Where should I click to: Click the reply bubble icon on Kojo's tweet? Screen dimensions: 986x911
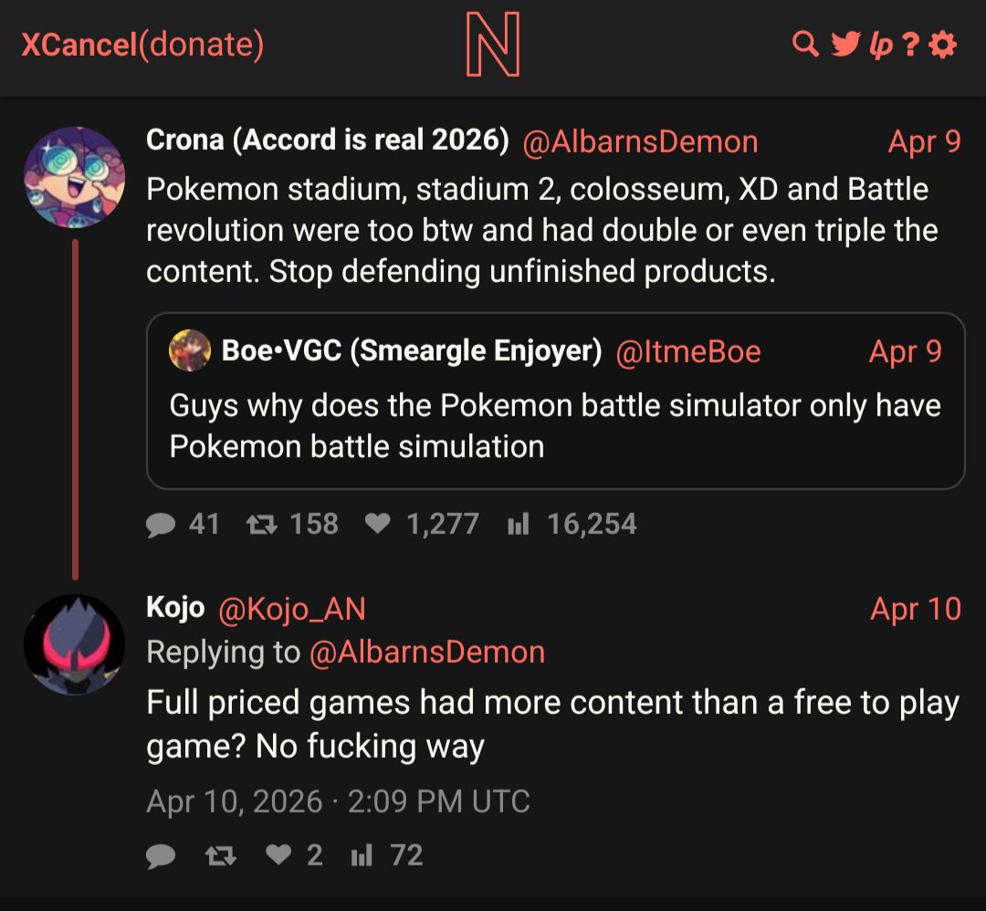[x=161, y=855]
